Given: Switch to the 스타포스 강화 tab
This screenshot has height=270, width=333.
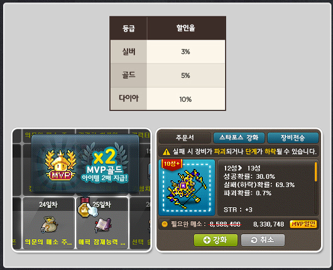Looking at the screenshot, I should tap(239, 138).
